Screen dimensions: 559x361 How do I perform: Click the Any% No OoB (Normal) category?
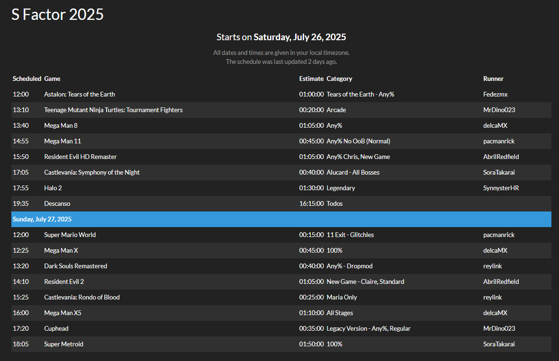358,141
